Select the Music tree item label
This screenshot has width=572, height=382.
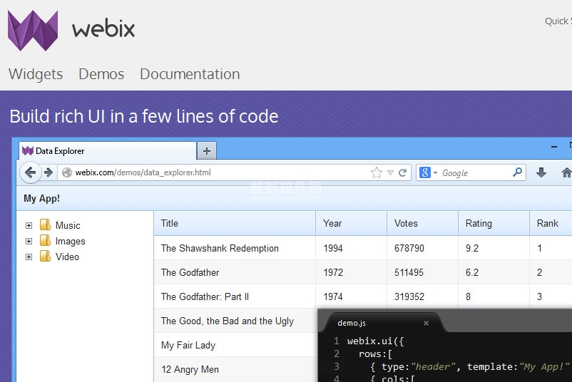[x=68, y=225]
